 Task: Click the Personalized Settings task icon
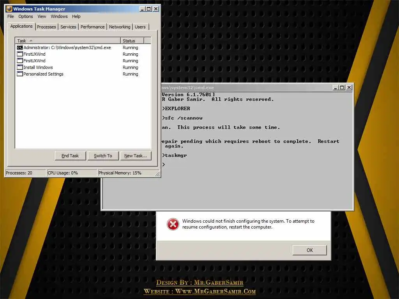(19, 74)
